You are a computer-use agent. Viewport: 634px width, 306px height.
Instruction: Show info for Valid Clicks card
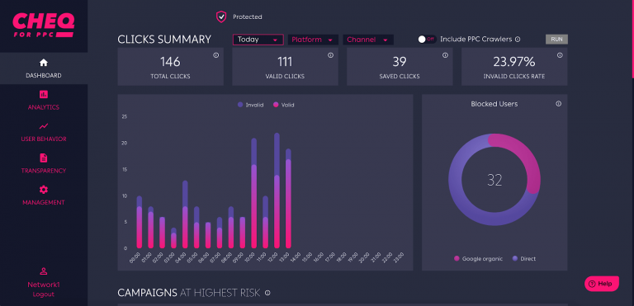(x=331, y=55)
